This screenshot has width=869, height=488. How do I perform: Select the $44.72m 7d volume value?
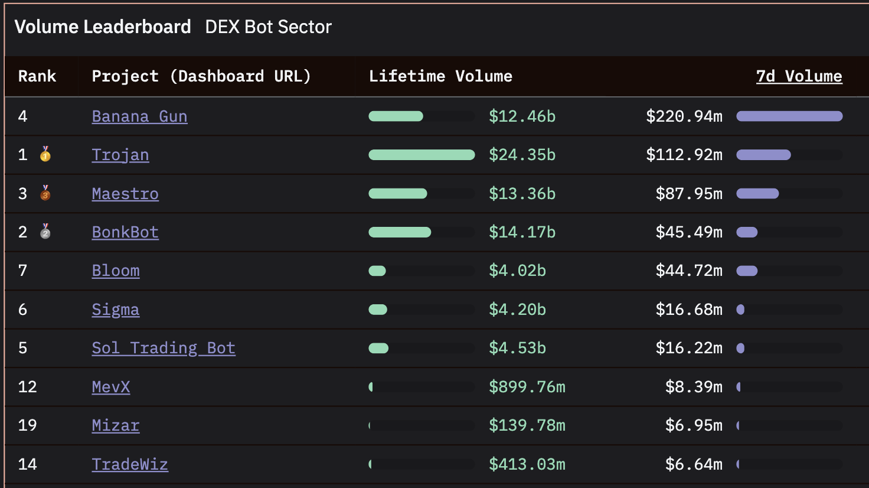689,271
